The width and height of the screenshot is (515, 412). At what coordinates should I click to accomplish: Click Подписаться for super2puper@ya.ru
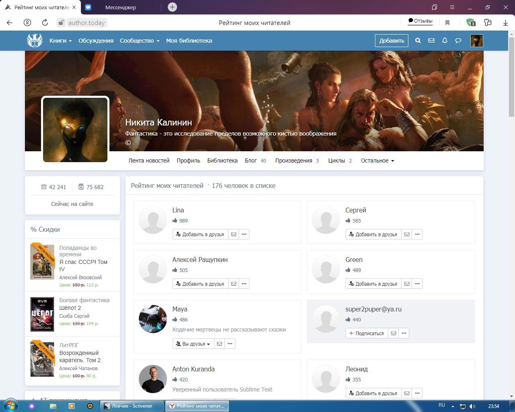click(366, 333)
